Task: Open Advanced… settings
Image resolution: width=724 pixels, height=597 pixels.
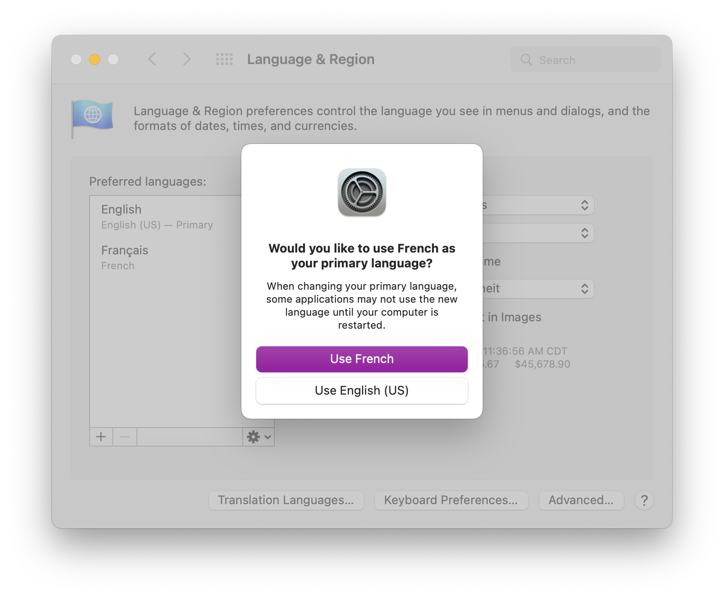Action: (581, 500)
